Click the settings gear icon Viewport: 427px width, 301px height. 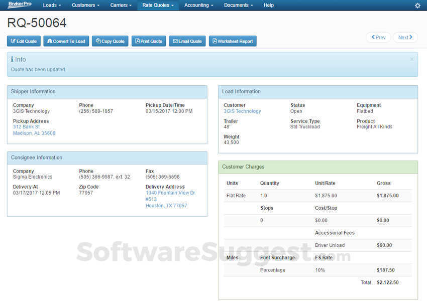[417, 6]
